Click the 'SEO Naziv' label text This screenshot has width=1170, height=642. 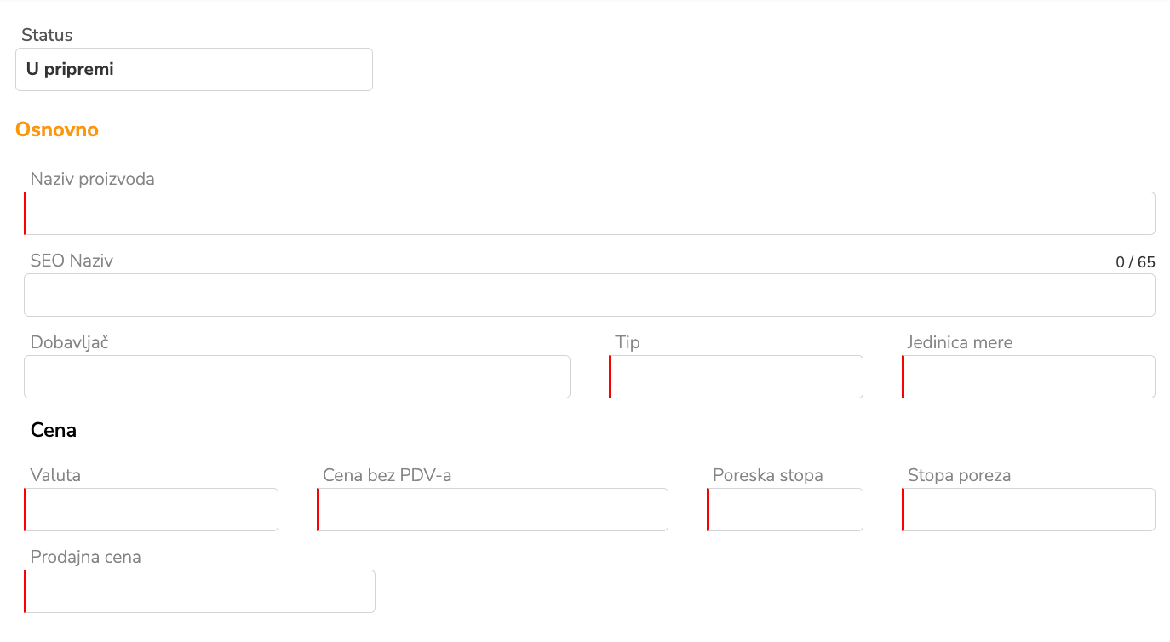click(72, 261)
